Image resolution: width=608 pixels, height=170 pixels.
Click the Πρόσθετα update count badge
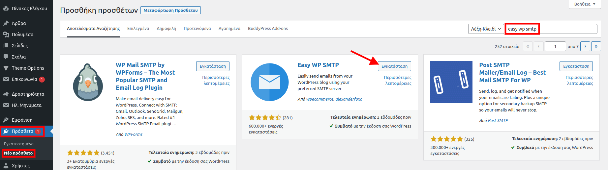click(x=38, y=132)
